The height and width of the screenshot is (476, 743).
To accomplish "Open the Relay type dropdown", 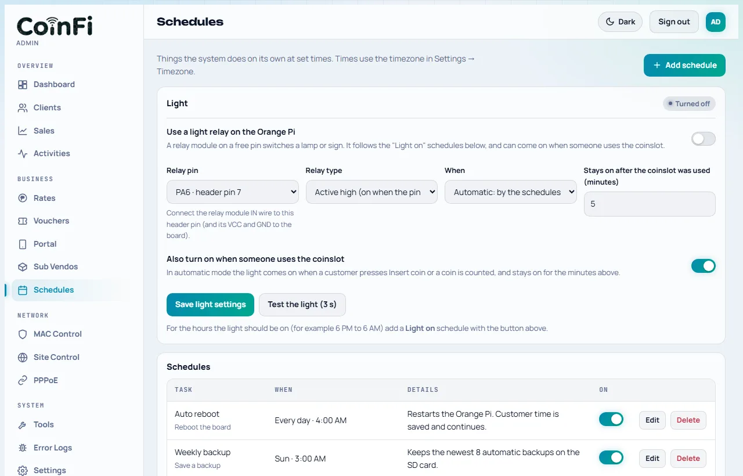I will coord(371,192).
